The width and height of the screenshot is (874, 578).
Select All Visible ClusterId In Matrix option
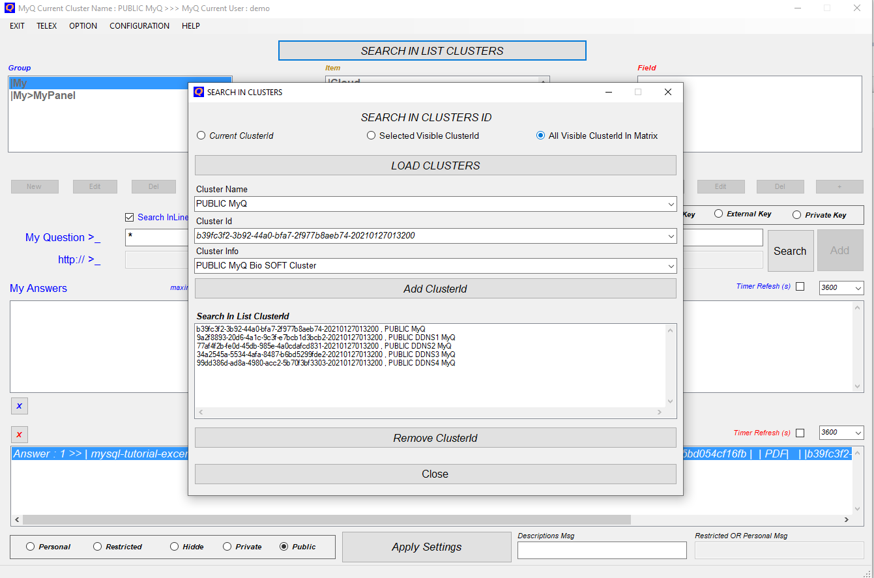coord(540,136)
